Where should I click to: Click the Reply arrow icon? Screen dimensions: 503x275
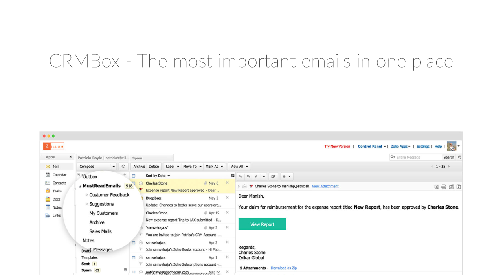click(x=240, y=177)
